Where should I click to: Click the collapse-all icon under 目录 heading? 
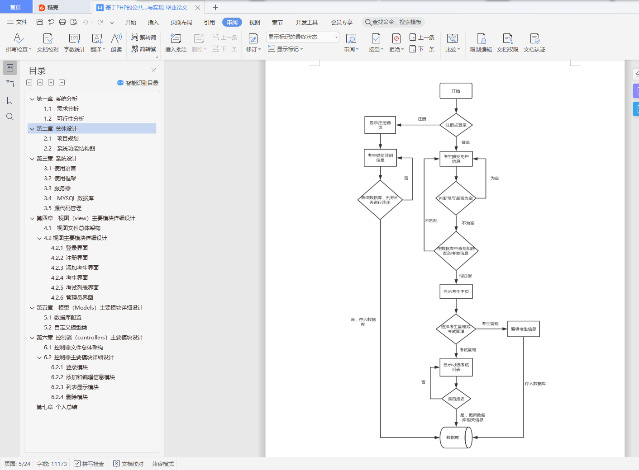pyautogui.click(x=40, y=83)
